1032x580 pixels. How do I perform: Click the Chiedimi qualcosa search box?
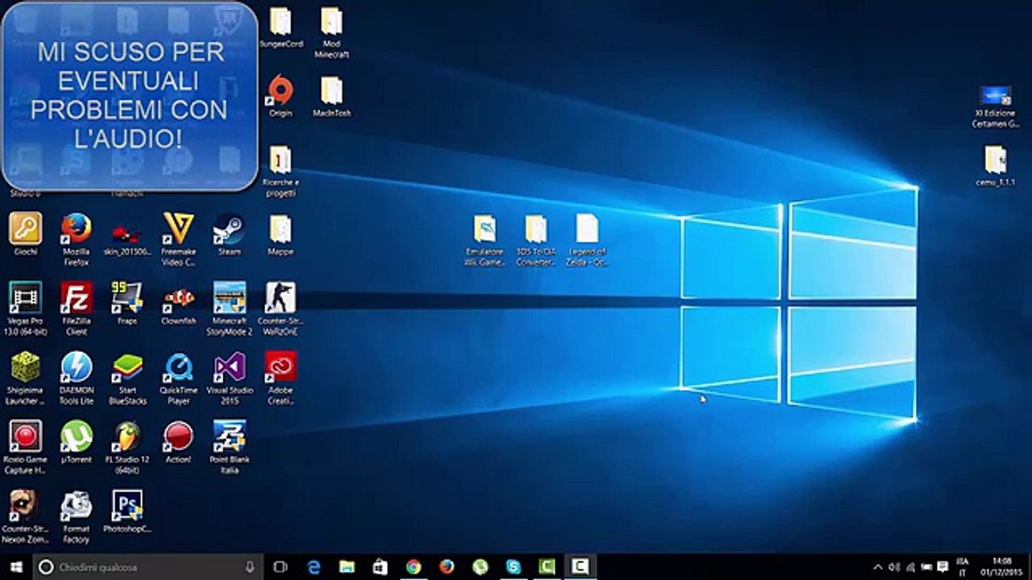point(148,567)
